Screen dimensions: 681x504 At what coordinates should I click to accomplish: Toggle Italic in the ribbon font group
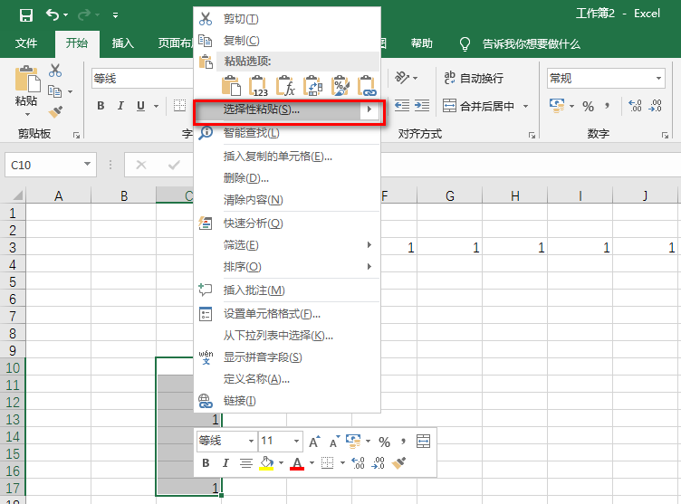120,106
